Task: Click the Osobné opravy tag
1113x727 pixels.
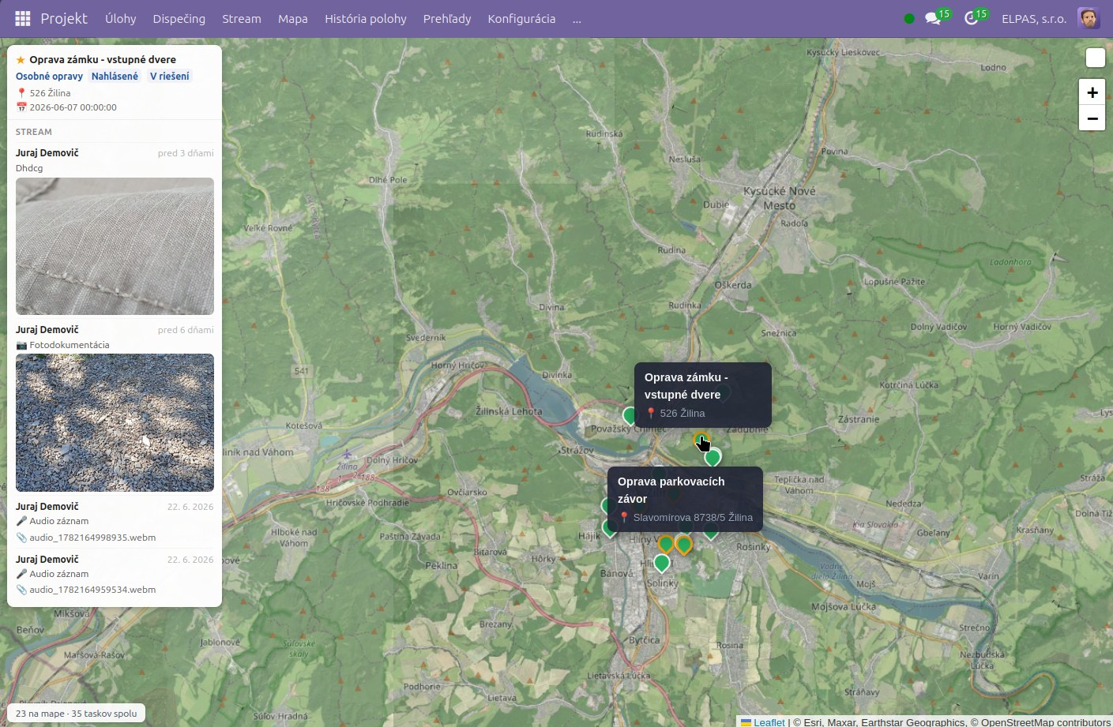Action: point(49,77)
